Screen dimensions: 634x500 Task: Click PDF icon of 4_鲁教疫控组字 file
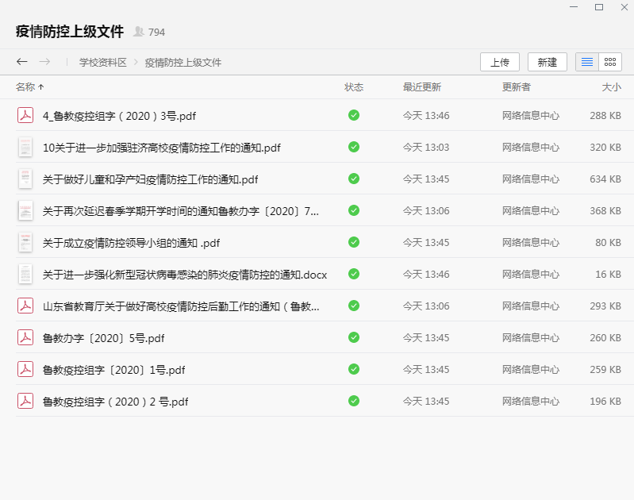(25, 115)
